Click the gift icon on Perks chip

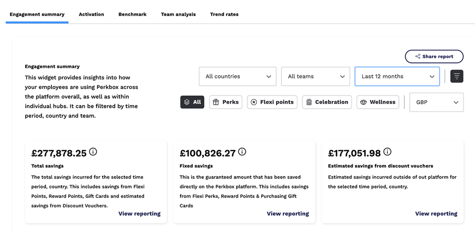click(216, 102)
